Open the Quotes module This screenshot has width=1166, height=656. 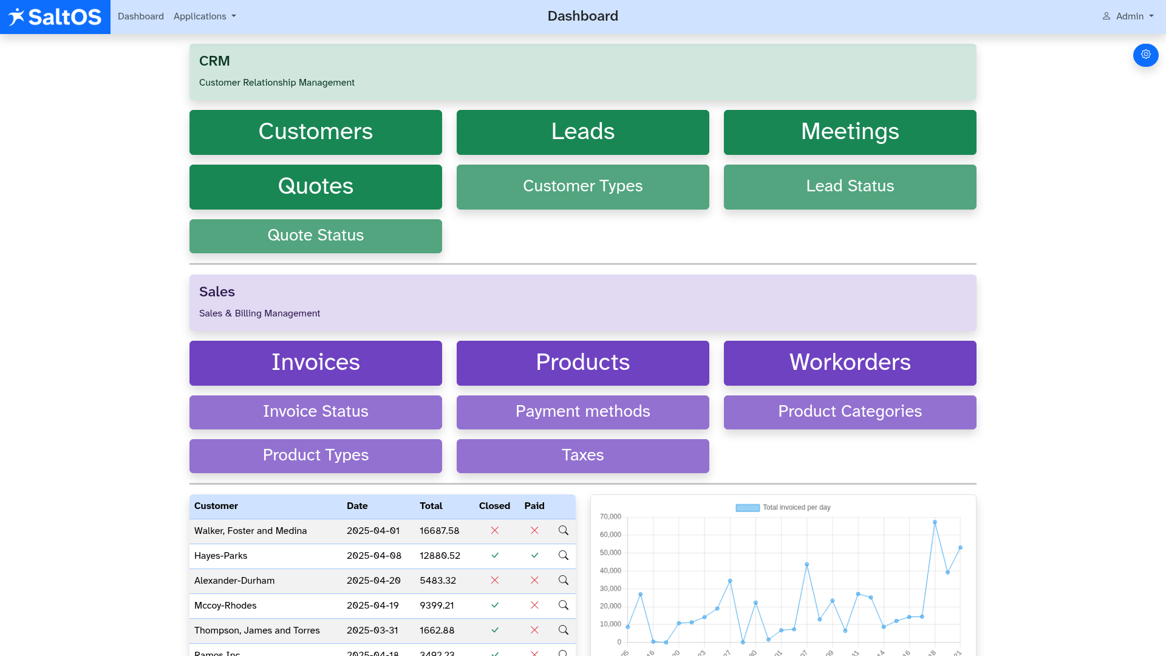[x=315, y=186]
